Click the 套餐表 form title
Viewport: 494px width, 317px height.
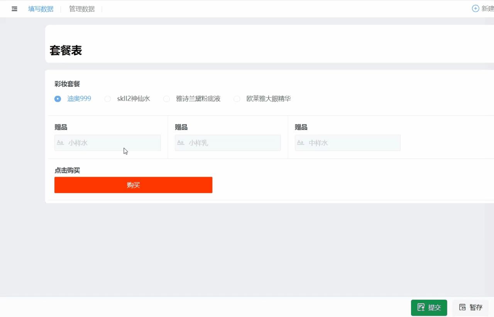tap(66, 51)
